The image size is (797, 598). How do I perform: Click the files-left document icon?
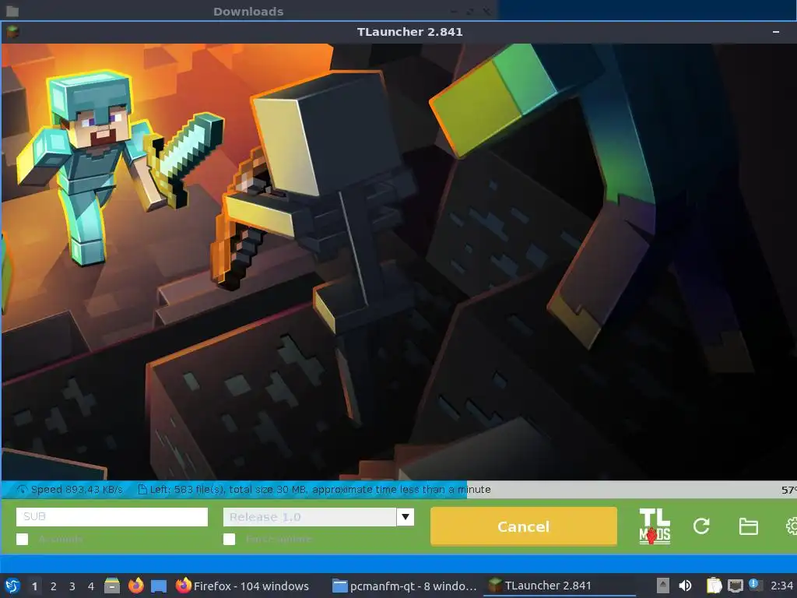click(x=143, y=490)
